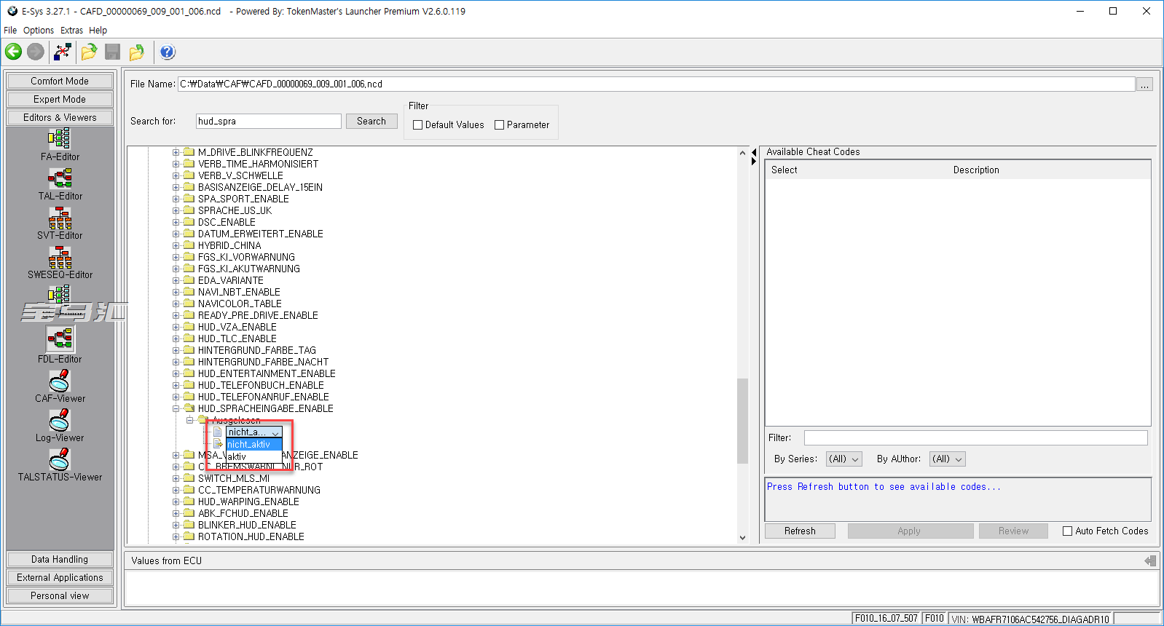Open the SVT-Editor
1164x626 pixels.
(60, 223)
